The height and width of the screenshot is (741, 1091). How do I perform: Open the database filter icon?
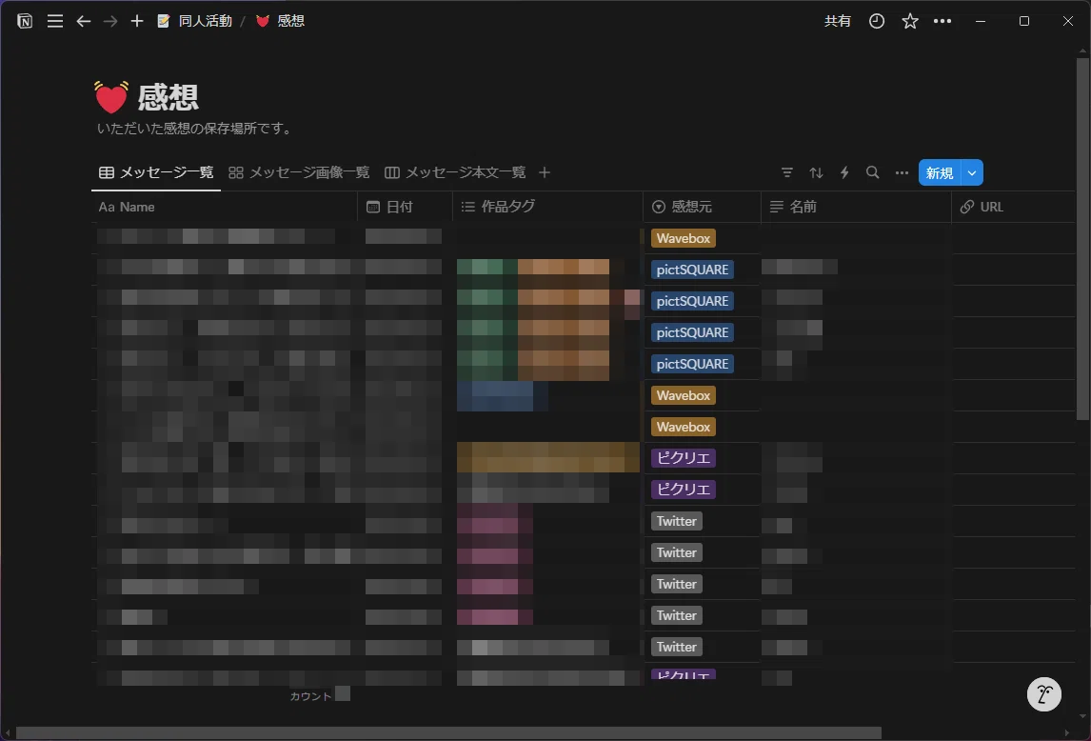coord(787,172)
